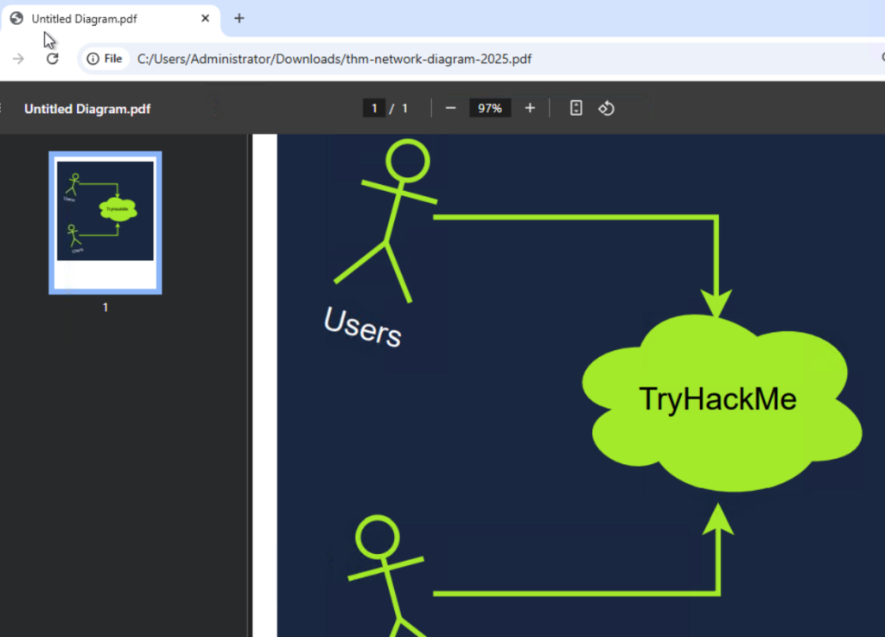Click the Untitled Diagram.pdf toolbar title
This screenshot has width=885, height=637.
(87, 109)
